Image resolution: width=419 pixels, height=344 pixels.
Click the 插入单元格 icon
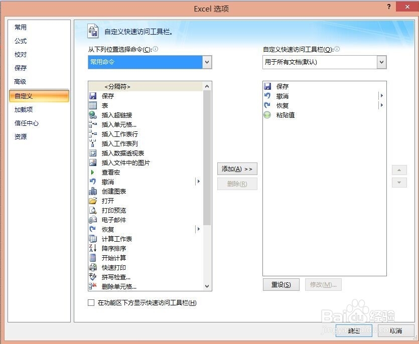[93, 124]
